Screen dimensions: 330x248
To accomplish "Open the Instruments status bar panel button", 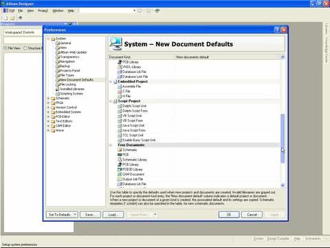I will tap(313, 239).
